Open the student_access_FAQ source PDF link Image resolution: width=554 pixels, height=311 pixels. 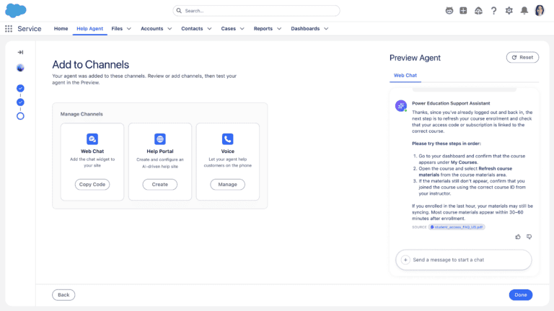457,227
